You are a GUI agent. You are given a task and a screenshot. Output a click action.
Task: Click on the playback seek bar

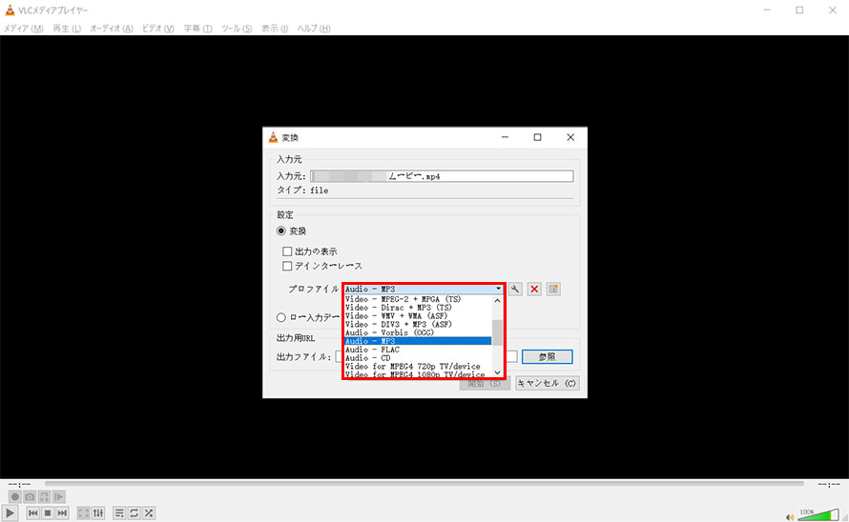tap(424, 484)
